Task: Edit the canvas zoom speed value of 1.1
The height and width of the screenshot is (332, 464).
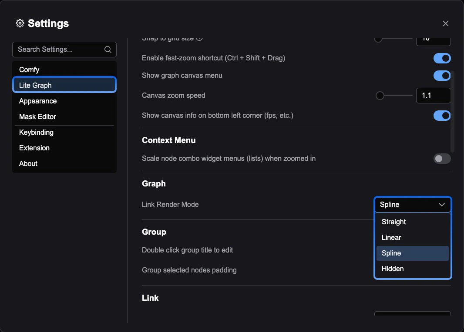Action: pyautogui.click(x=433, y=95)
